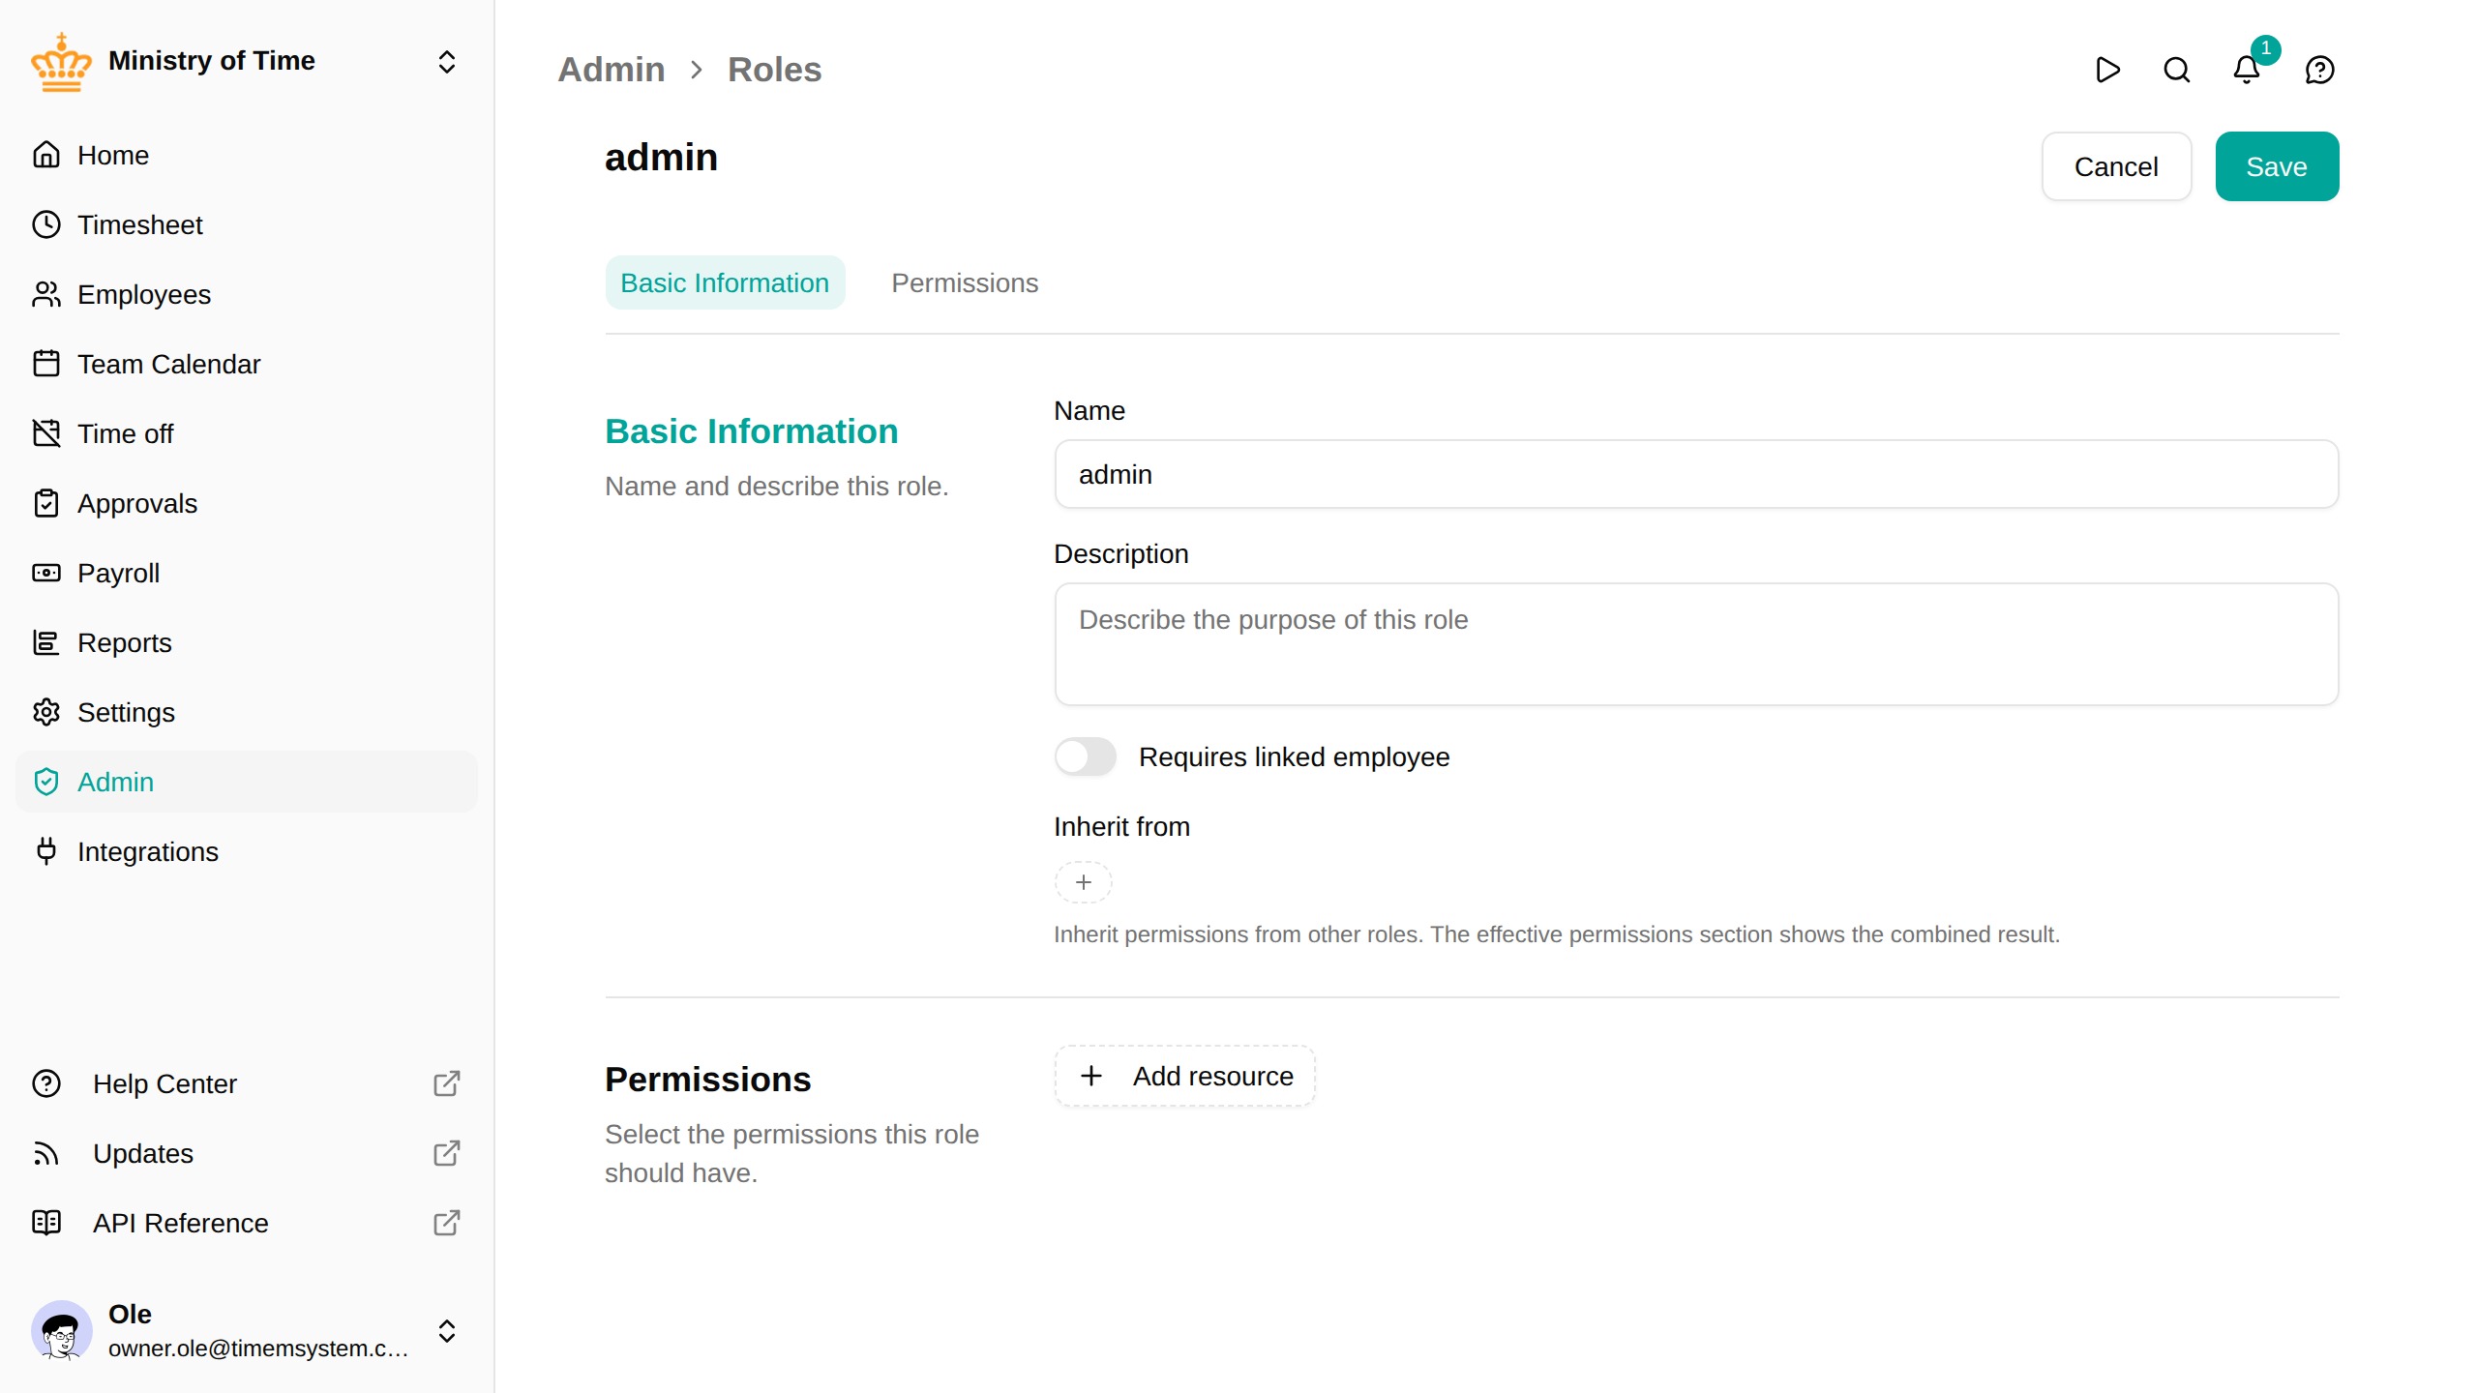Click Ole's avatar picture
This screenshot has width=2477, height=1393.
click(62, 1331)
